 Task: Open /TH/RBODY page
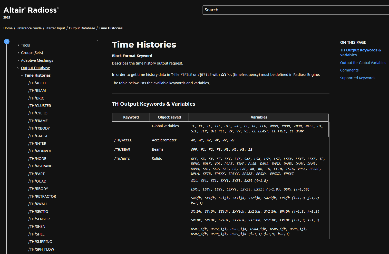tap(38, 189)
